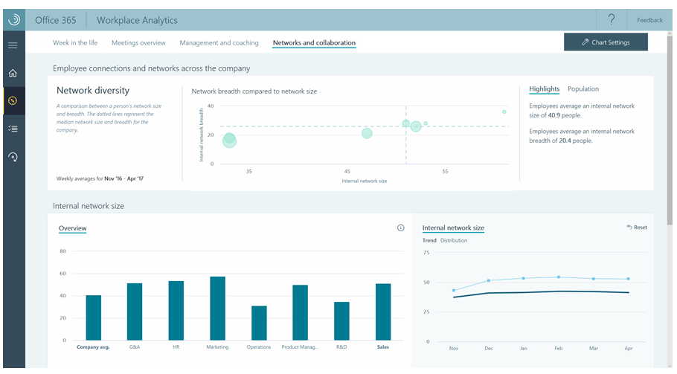Switch to Meetings overview tab

pyautogui.click(x=138, y=42)
